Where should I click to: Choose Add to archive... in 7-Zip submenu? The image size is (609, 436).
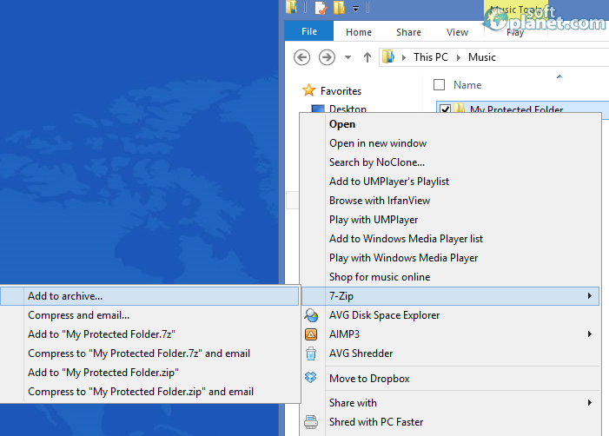point(149,296)
